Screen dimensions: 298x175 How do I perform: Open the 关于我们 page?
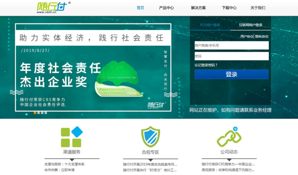pyautogui.click(x=257, y=8)
